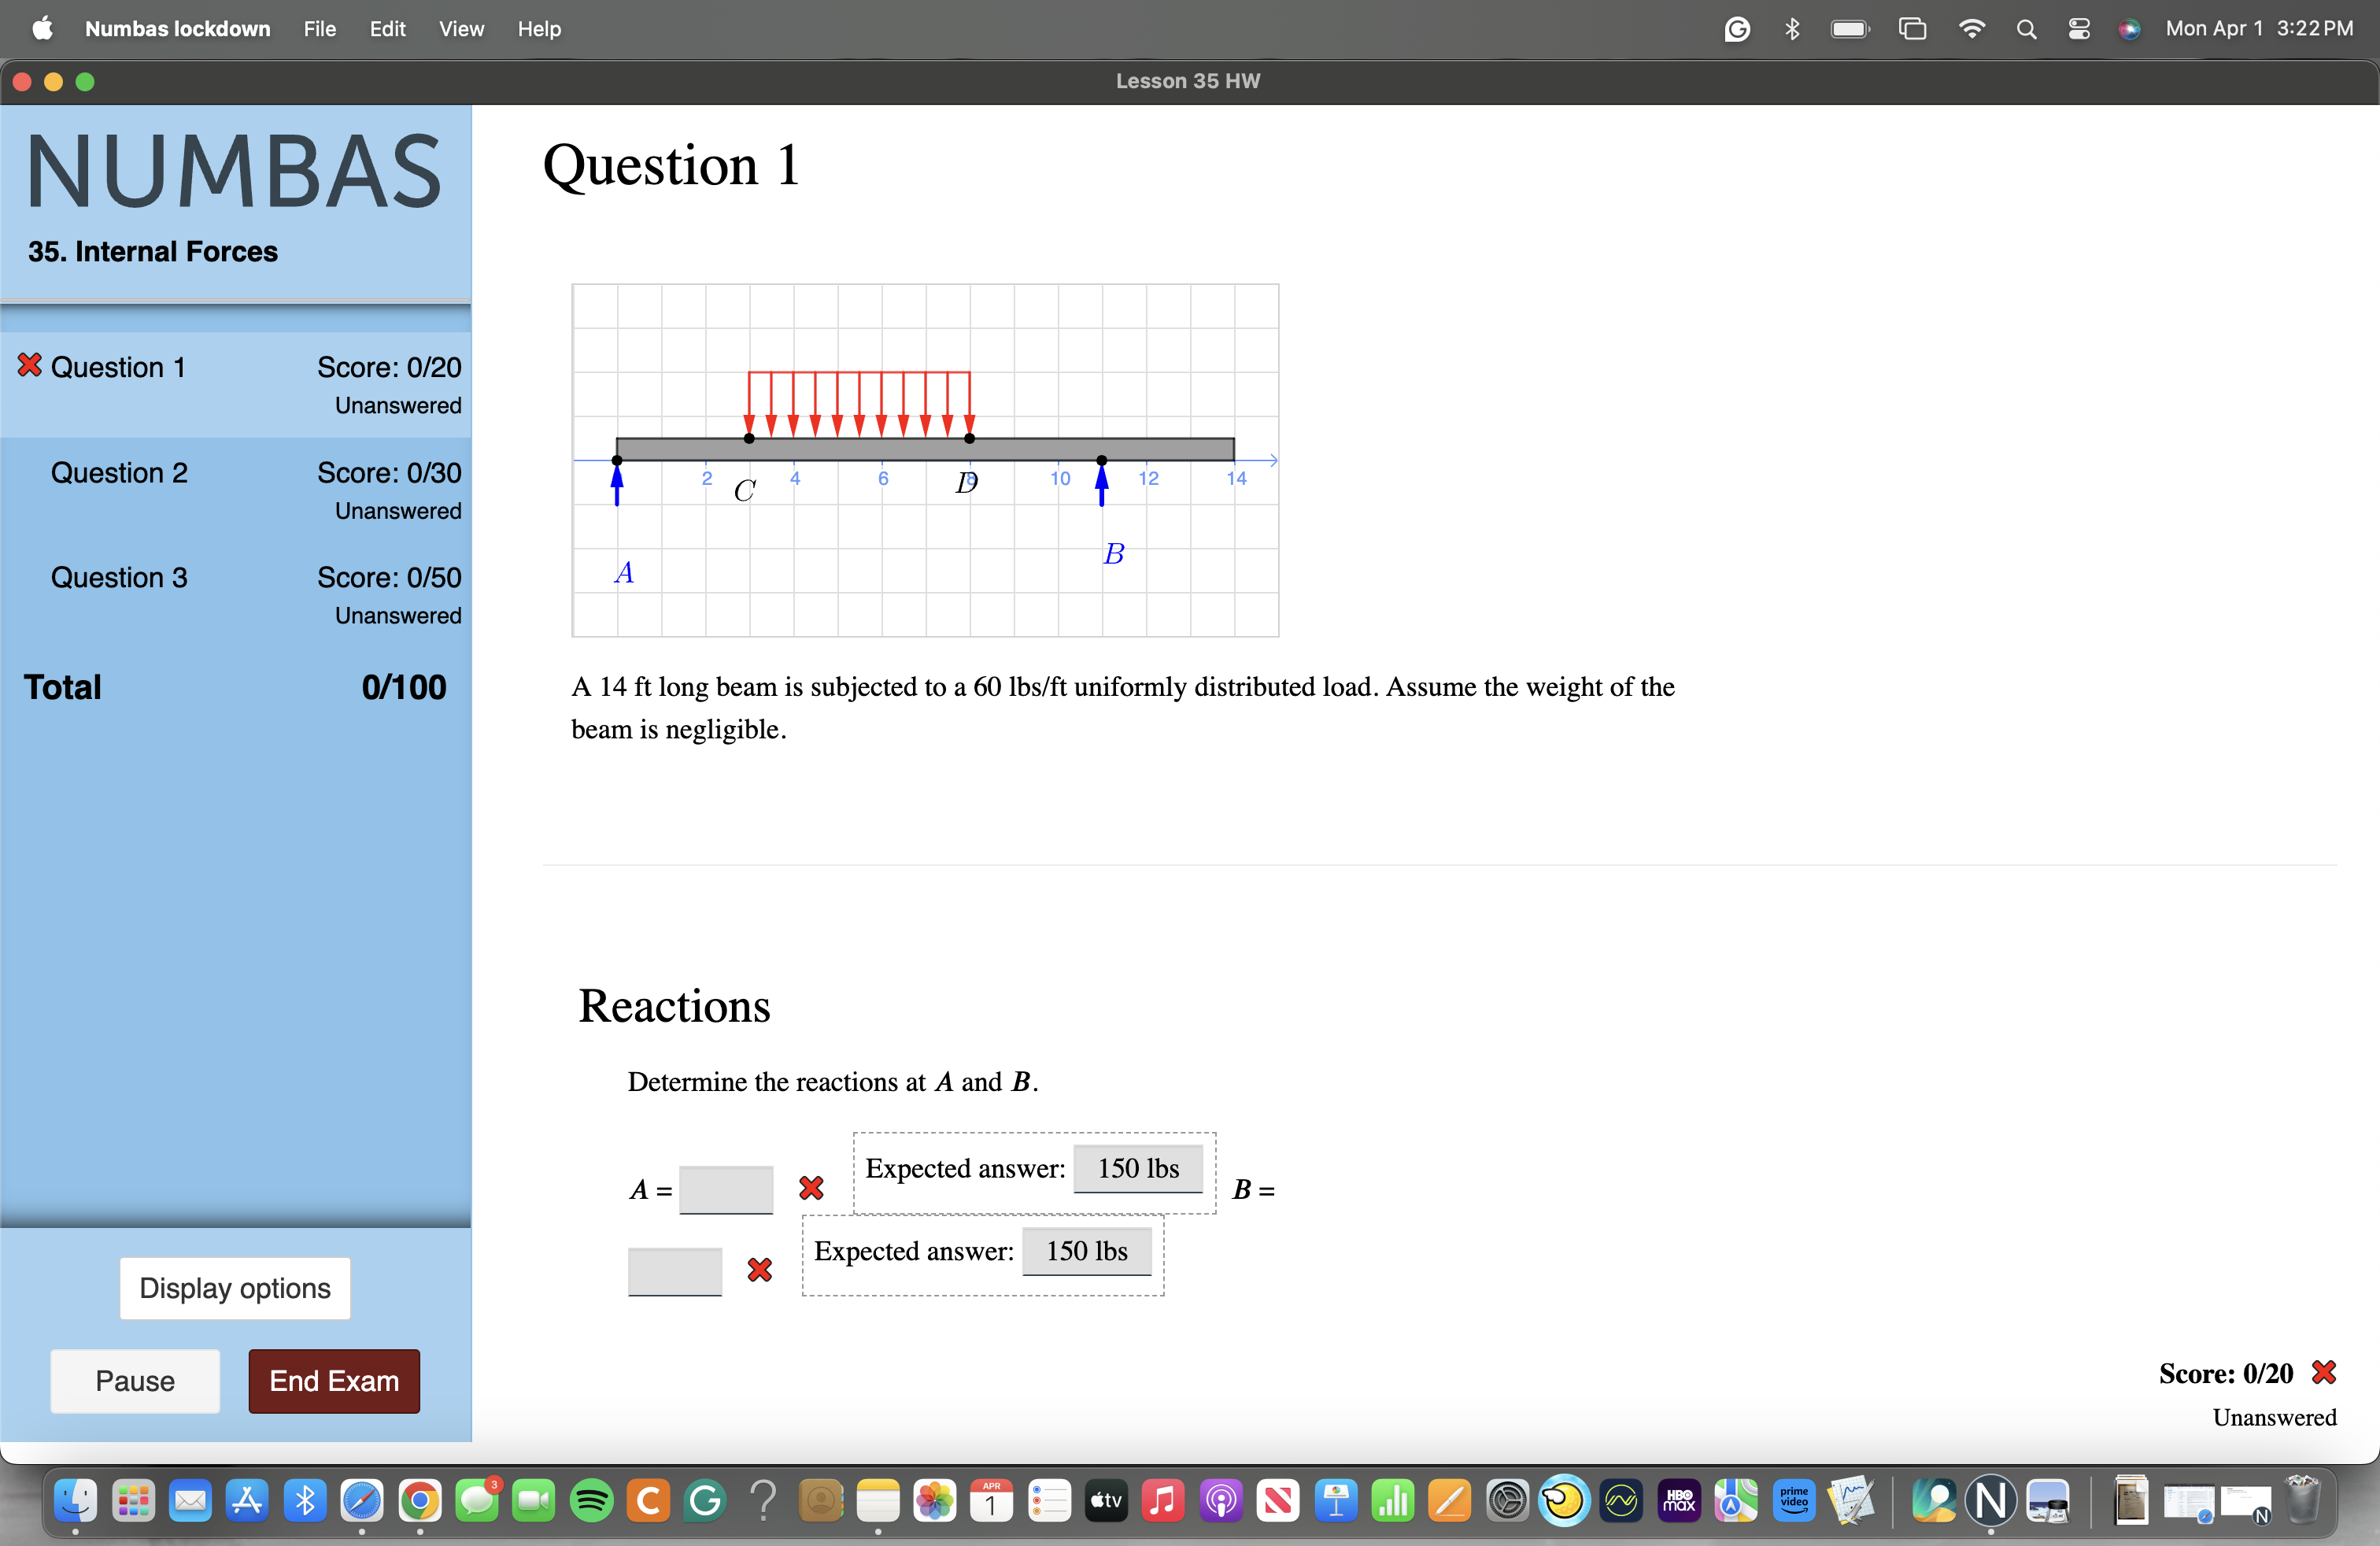Image resolution: width=2380 pixels, height=1546 pixels.
Task: Open Display options
Action: [234, 1288]
